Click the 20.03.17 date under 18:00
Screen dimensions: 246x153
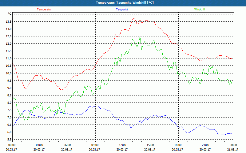(177, 149)
